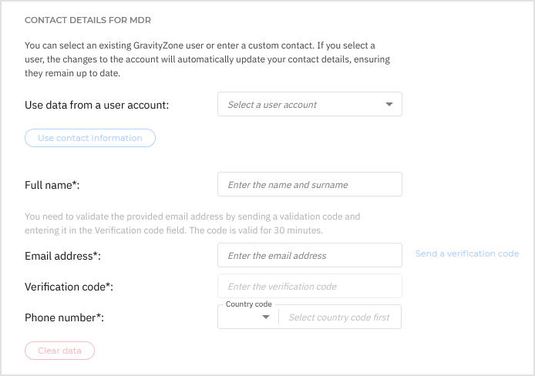
Task: Click the "Full name*" field label
Action: click(x=52, y=186)
